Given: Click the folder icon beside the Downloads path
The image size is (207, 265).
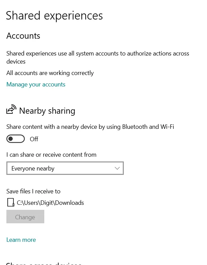Looking at the screenshot, I should 11,202.
